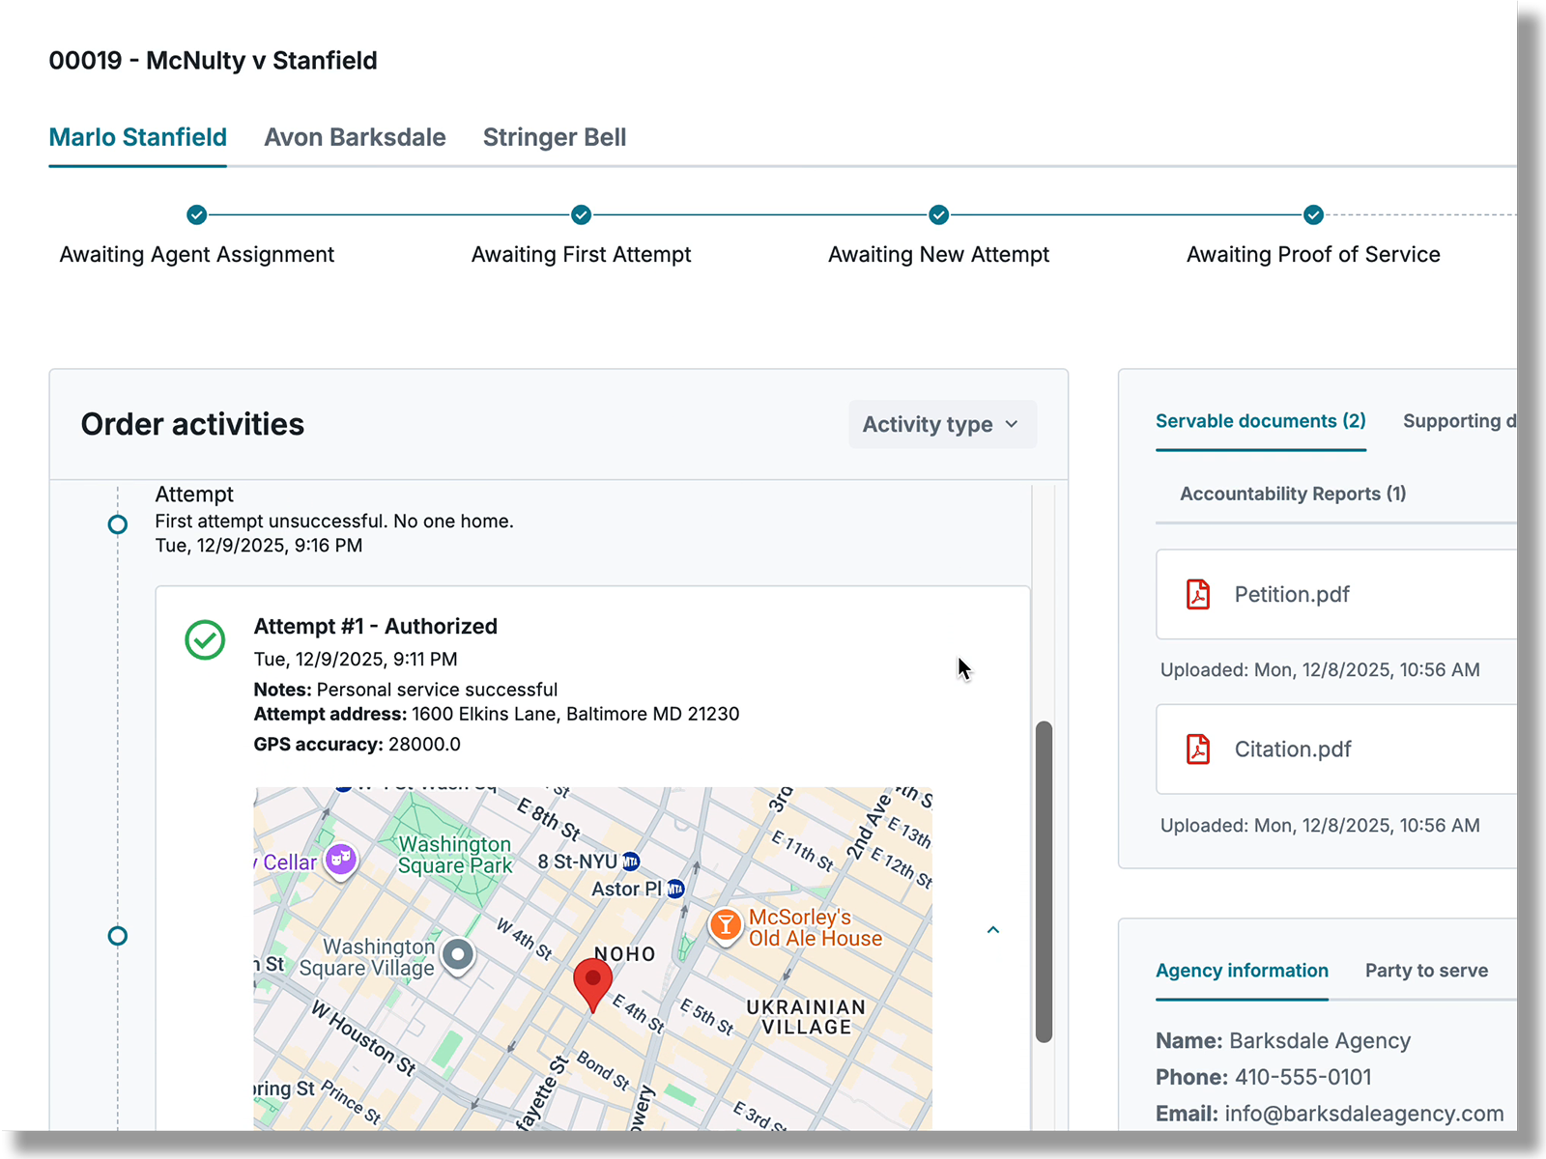The width and height of the screenshot is (1546, 1159).
Task: Open Petition.pdf document link
Action: coord(1292,594)
